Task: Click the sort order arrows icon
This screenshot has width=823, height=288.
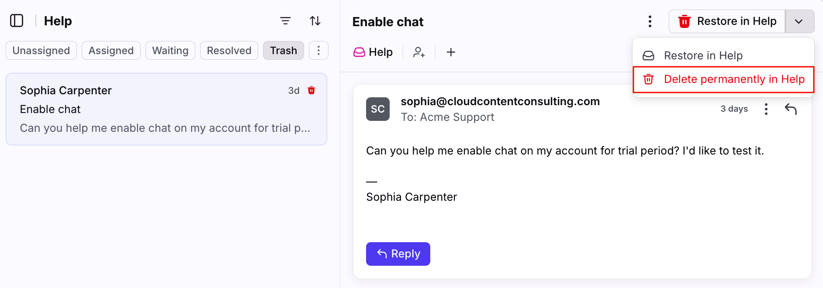Action: (315, 21)
